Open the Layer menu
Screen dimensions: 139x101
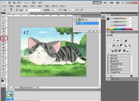[26, 6]
